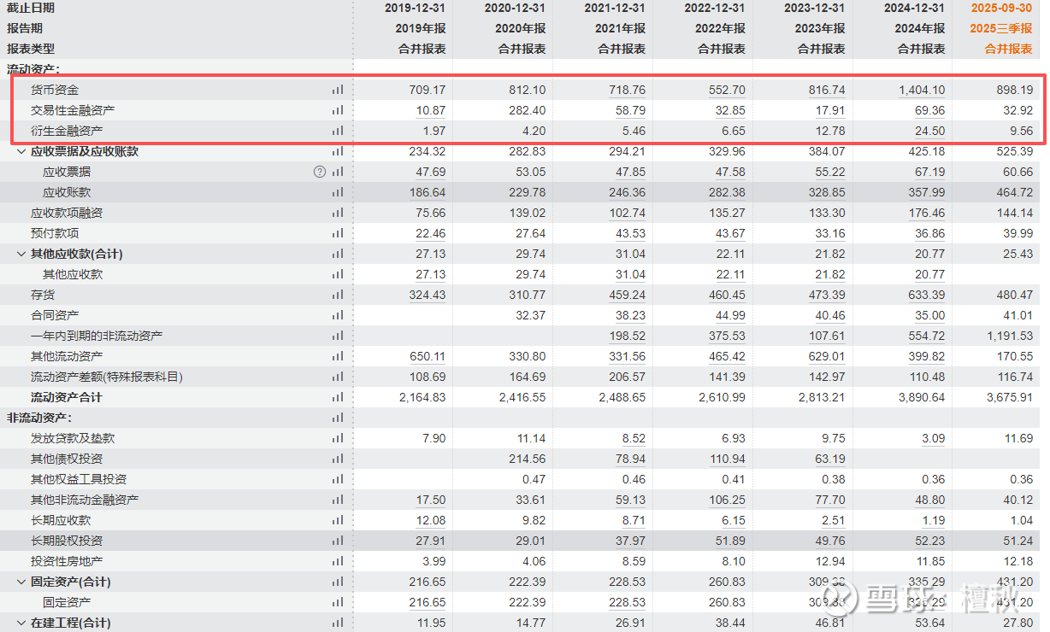
Task: Click the 流动资产合计 row label
Action: [67, 397]
